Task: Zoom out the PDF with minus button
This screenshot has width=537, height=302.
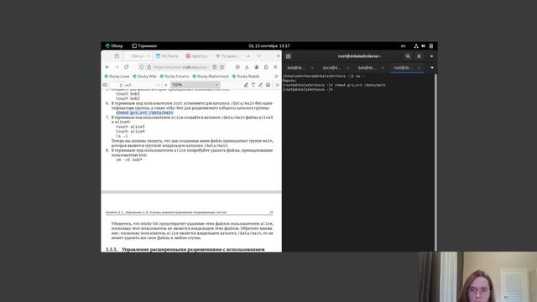Action: coord(158,85)
